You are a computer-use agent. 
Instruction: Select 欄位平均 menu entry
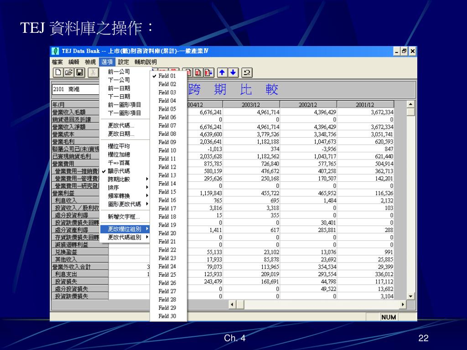(x=125, y=146)
